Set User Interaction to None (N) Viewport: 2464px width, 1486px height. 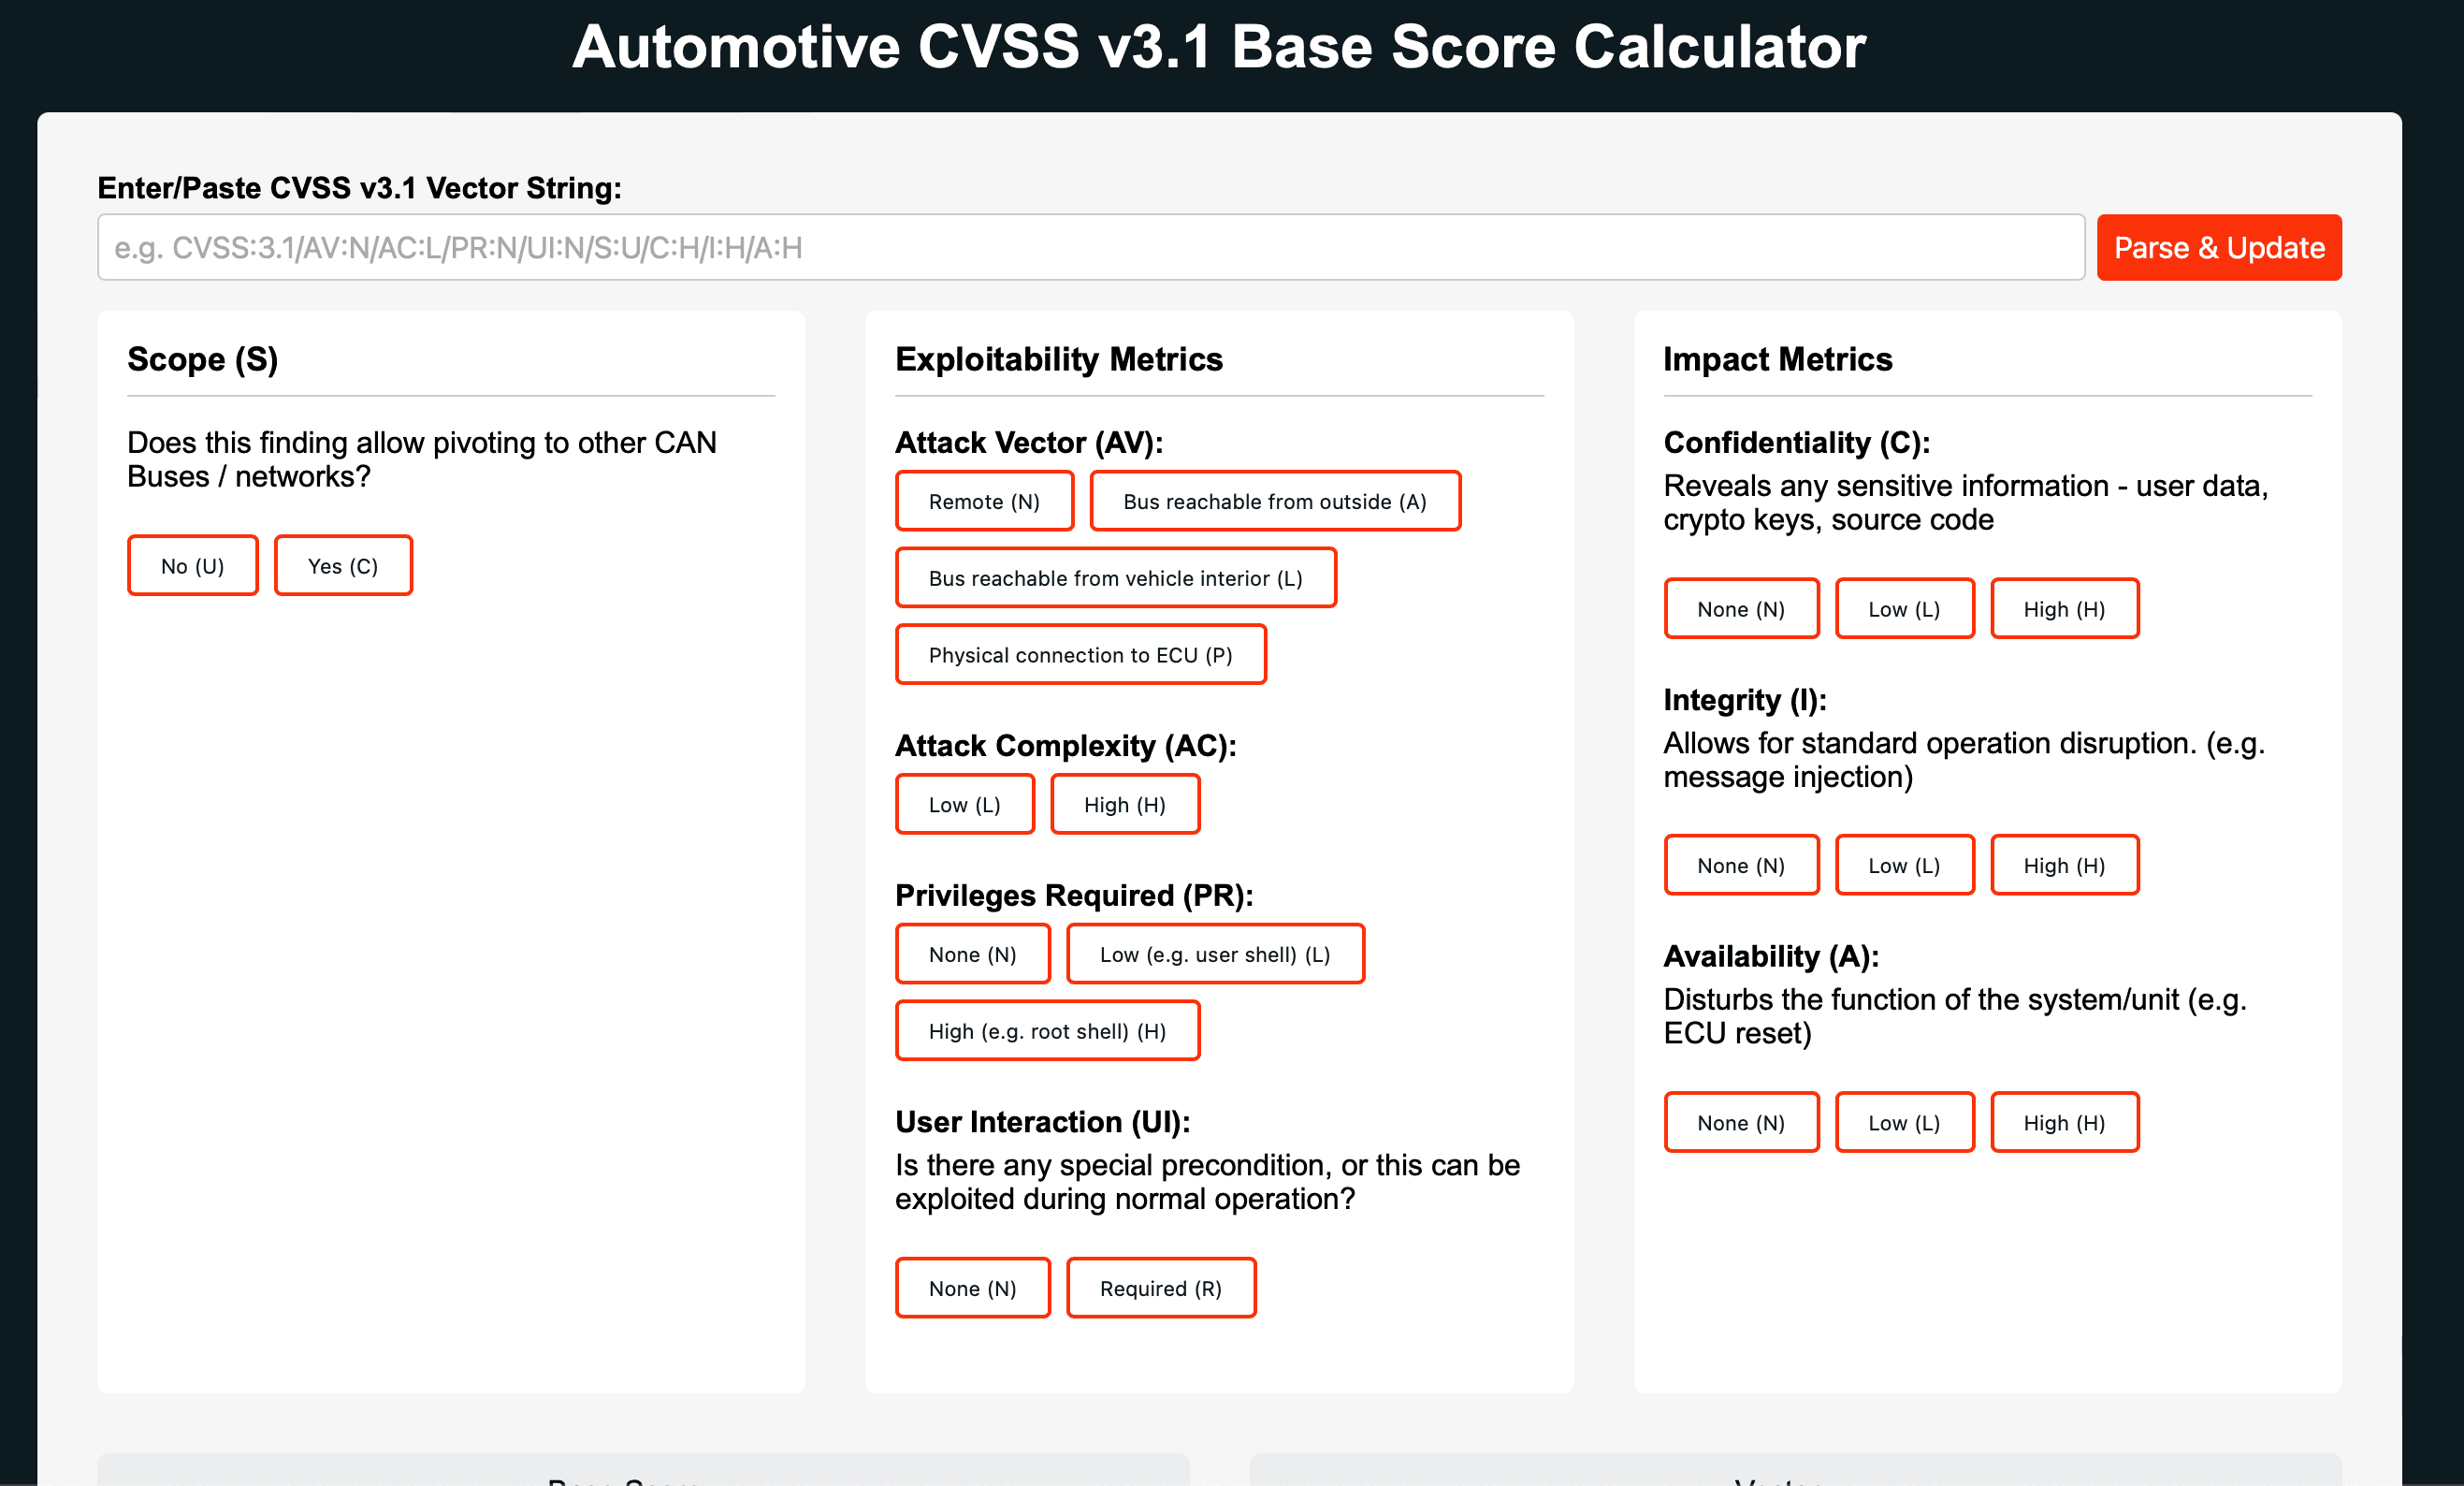click(972, 1288)
